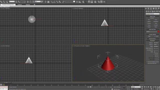The image size is (160, 90).
Task: Select the Scale tool in the main toolbar
Action: click(x=33, y=2)
